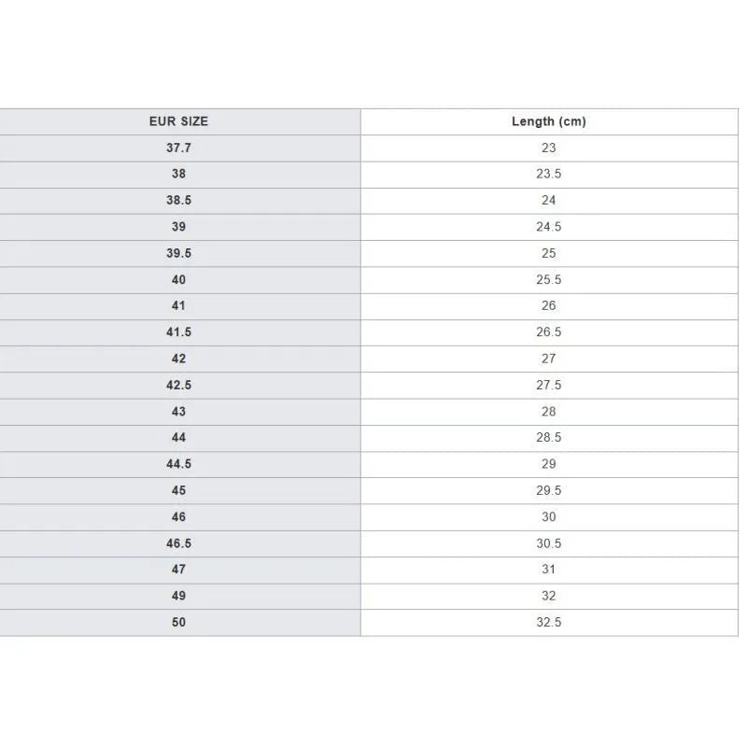
Task: Select the 24.5 length cell
Action: click(549, 227)
